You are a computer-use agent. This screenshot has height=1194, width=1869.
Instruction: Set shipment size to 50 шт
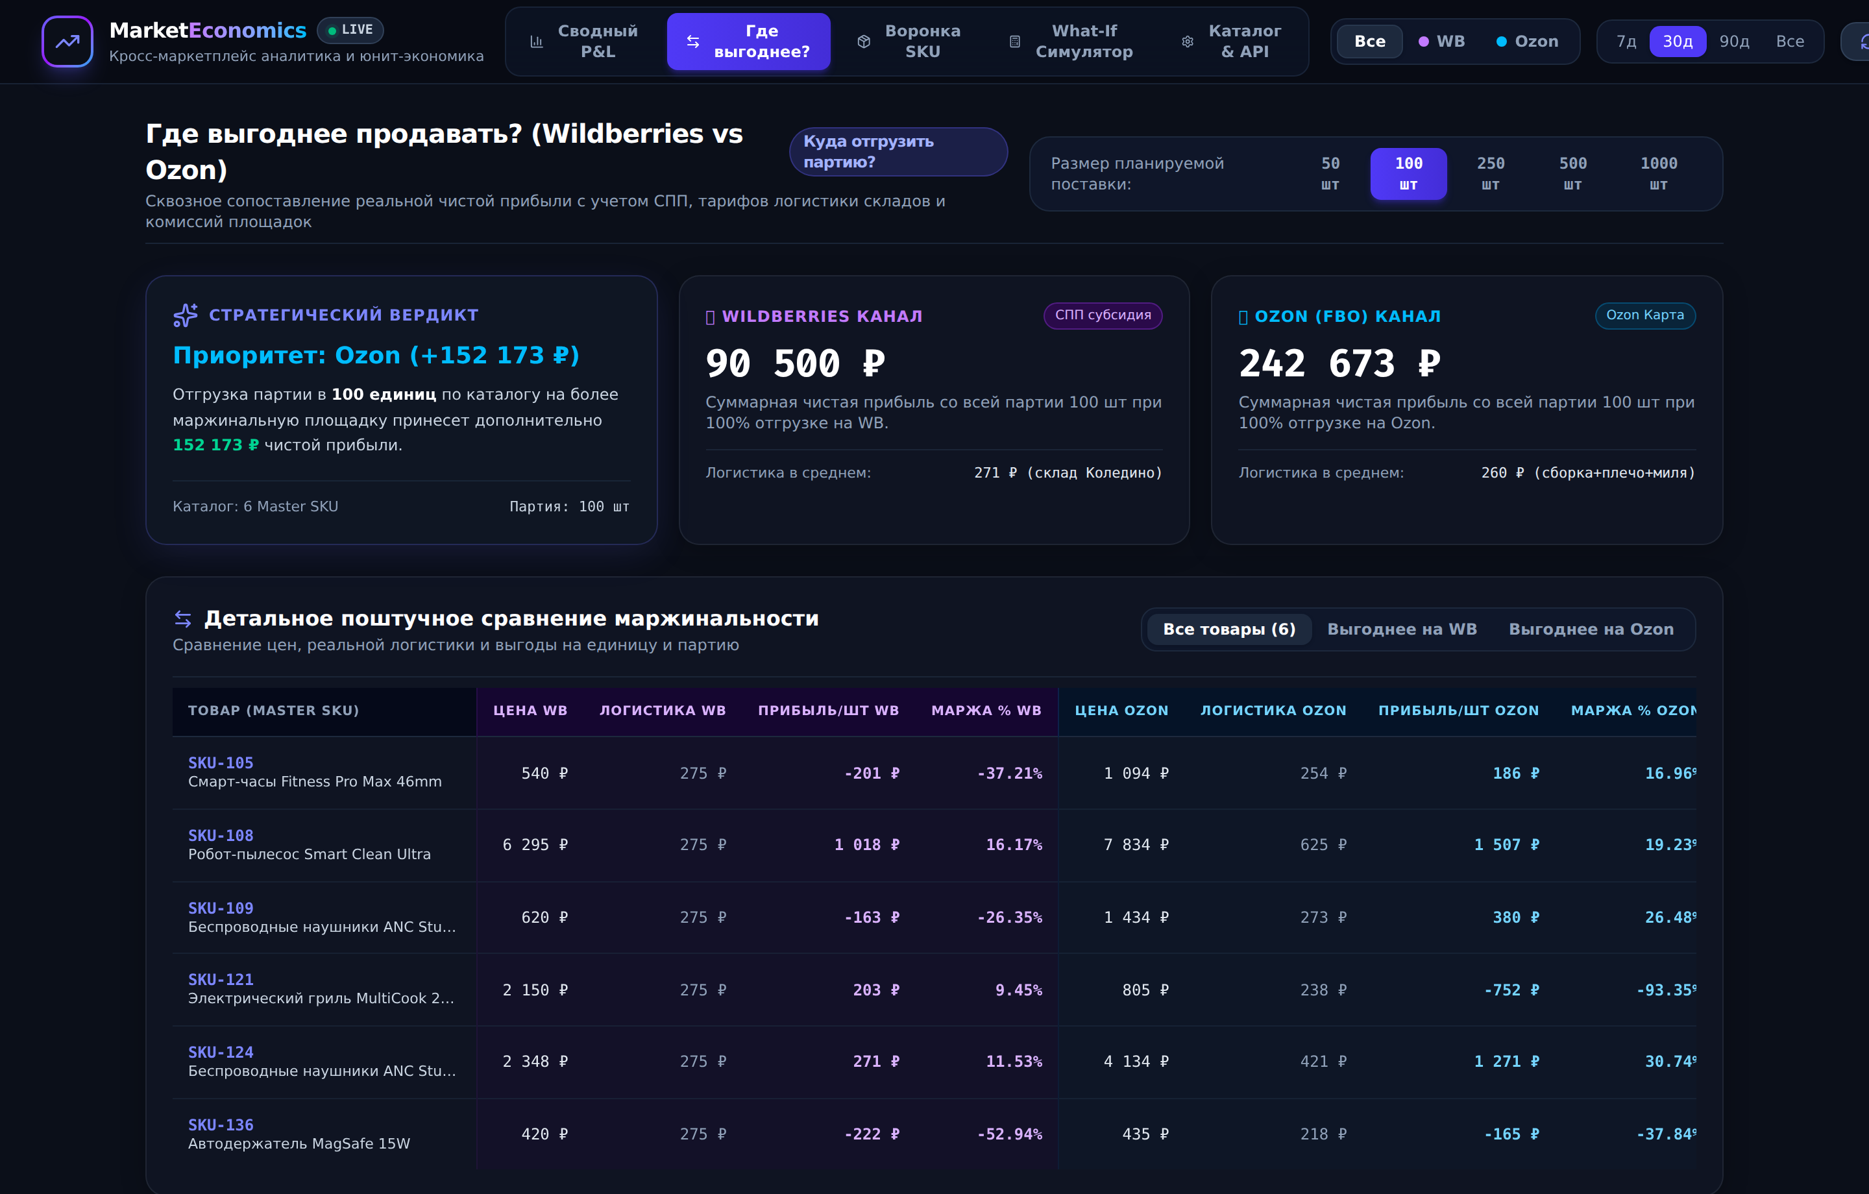pyautogui.click(x=1330, y=174)
